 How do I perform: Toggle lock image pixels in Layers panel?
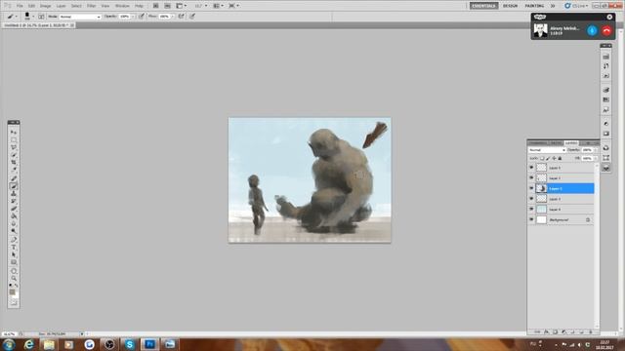tap(548, 158)
